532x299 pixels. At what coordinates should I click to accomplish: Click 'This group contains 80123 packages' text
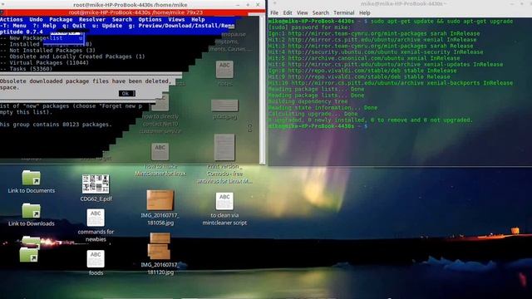pyautogui.click(x=56, y=125)
